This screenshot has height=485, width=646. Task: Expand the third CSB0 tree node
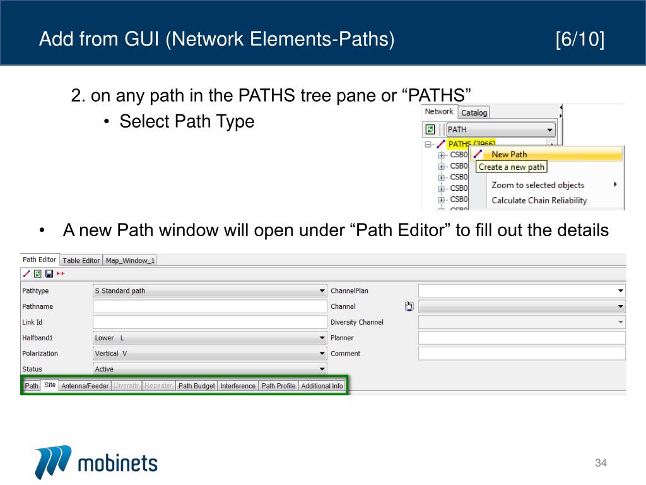[x=441, y=177]
